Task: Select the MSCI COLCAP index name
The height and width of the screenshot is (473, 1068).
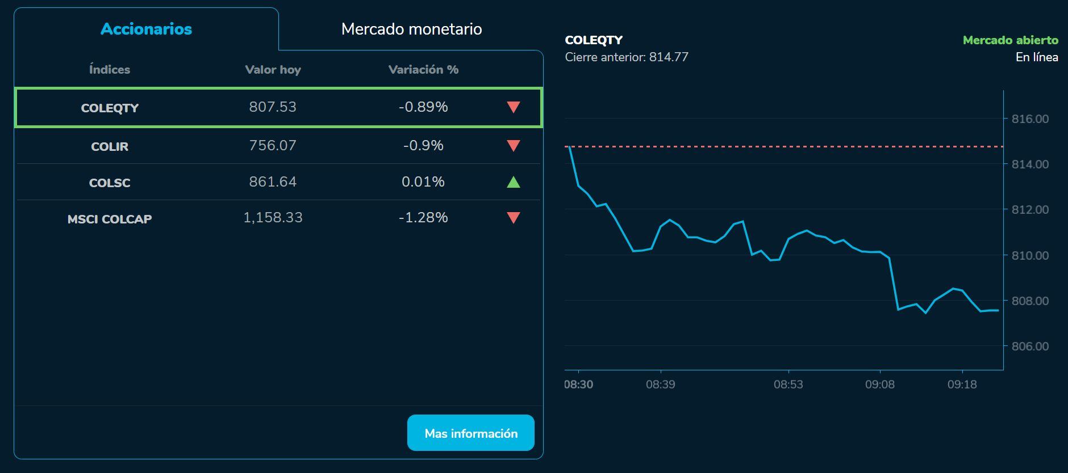Action: [x=110, y=219]
